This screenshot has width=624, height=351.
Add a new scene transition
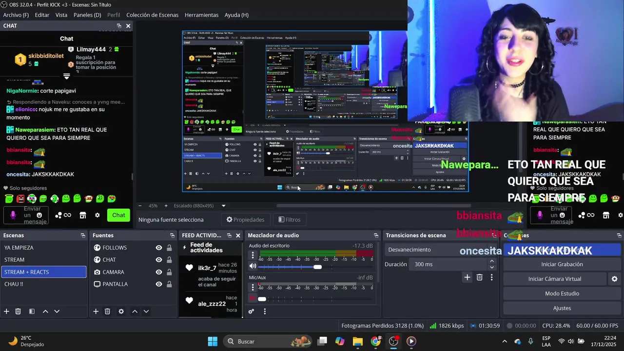[x=467, y=277]
